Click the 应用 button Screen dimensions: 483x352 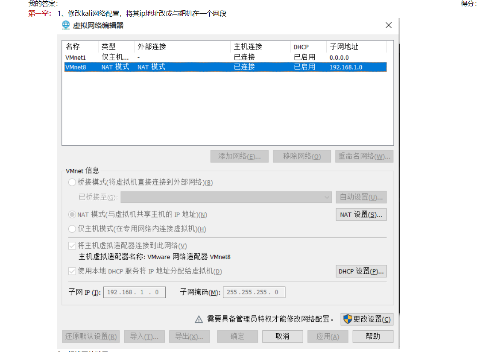(x=328, y=337)
